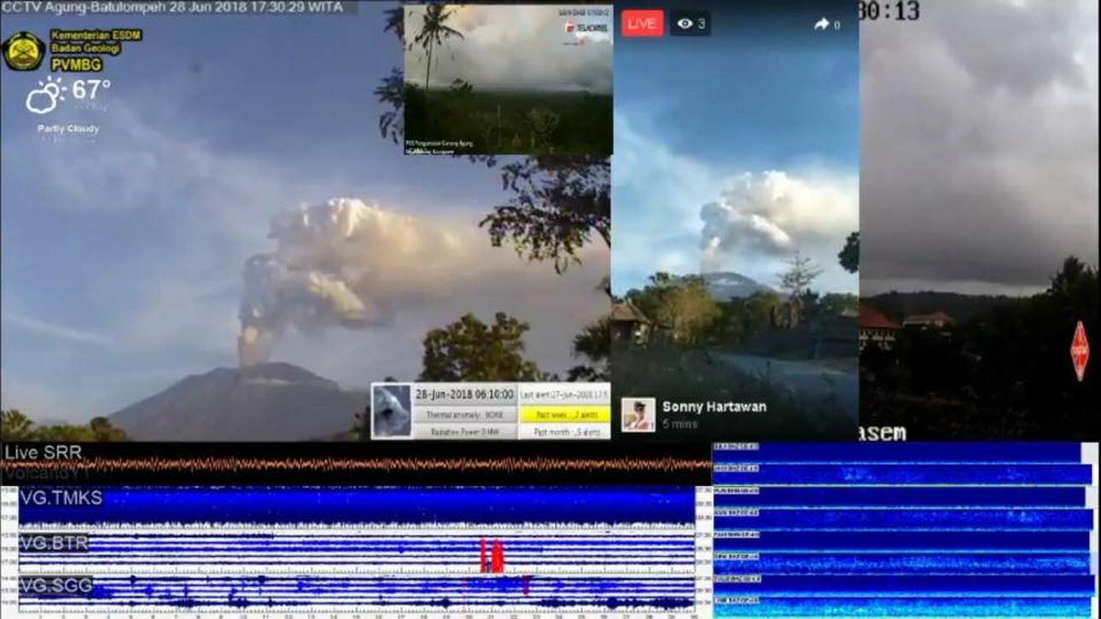Click the partly cloudy weather icon
This screenshot has width=1101, height=619.
tap(45, 95)
